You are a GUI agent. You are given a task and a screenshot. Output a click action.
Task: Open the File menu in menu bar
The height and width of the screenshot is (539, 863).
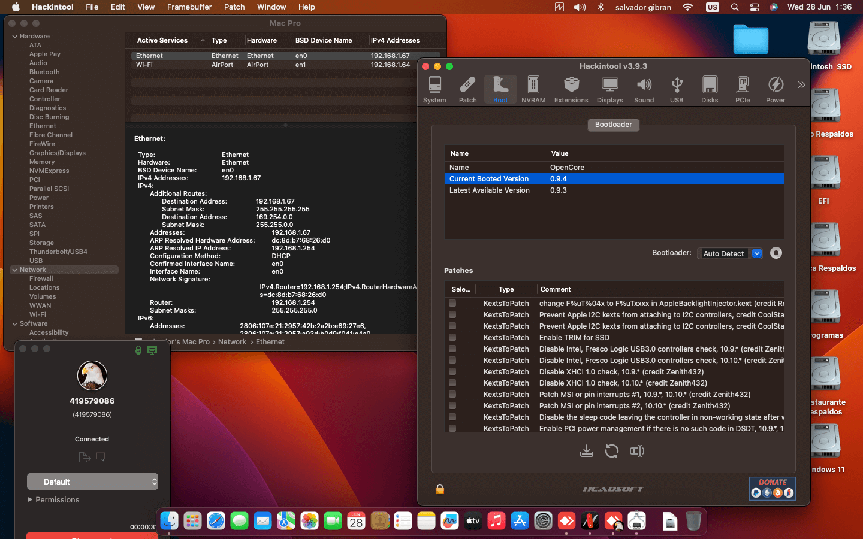tap(92, 7)
